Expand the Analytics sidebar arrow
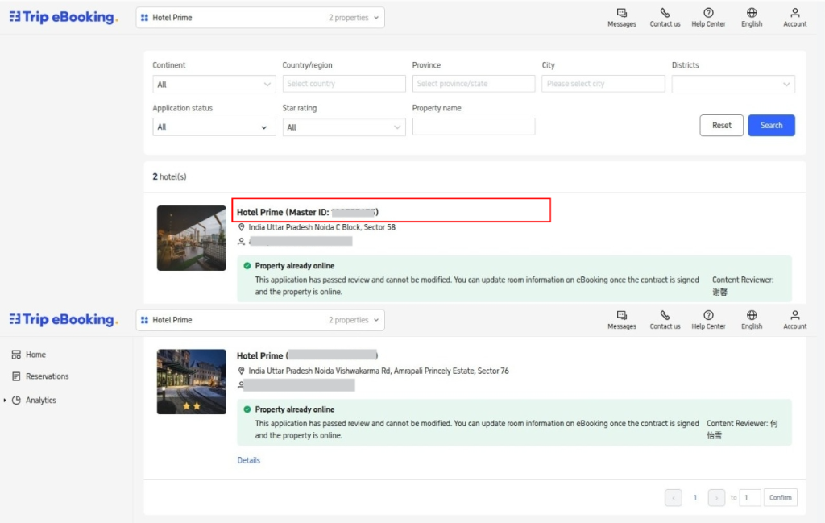 tap(6, 401)
